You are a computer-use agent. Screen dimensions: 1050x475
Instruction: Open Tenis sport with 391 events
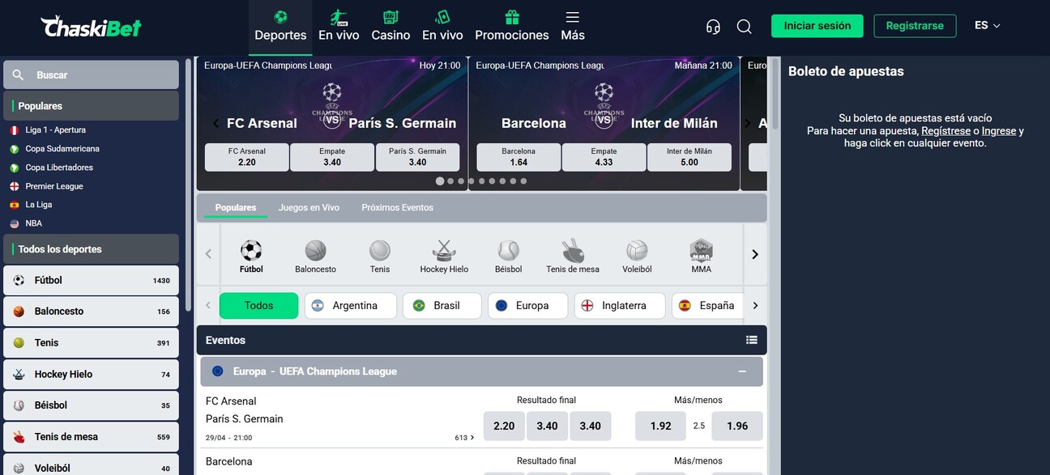pyautogui.click(x=91, y=343)
